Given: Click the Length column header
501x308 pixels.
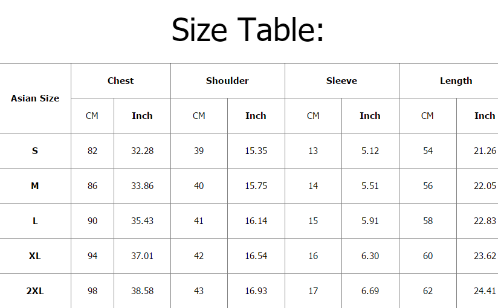Looking at the screenshot, I should (456, 81).
